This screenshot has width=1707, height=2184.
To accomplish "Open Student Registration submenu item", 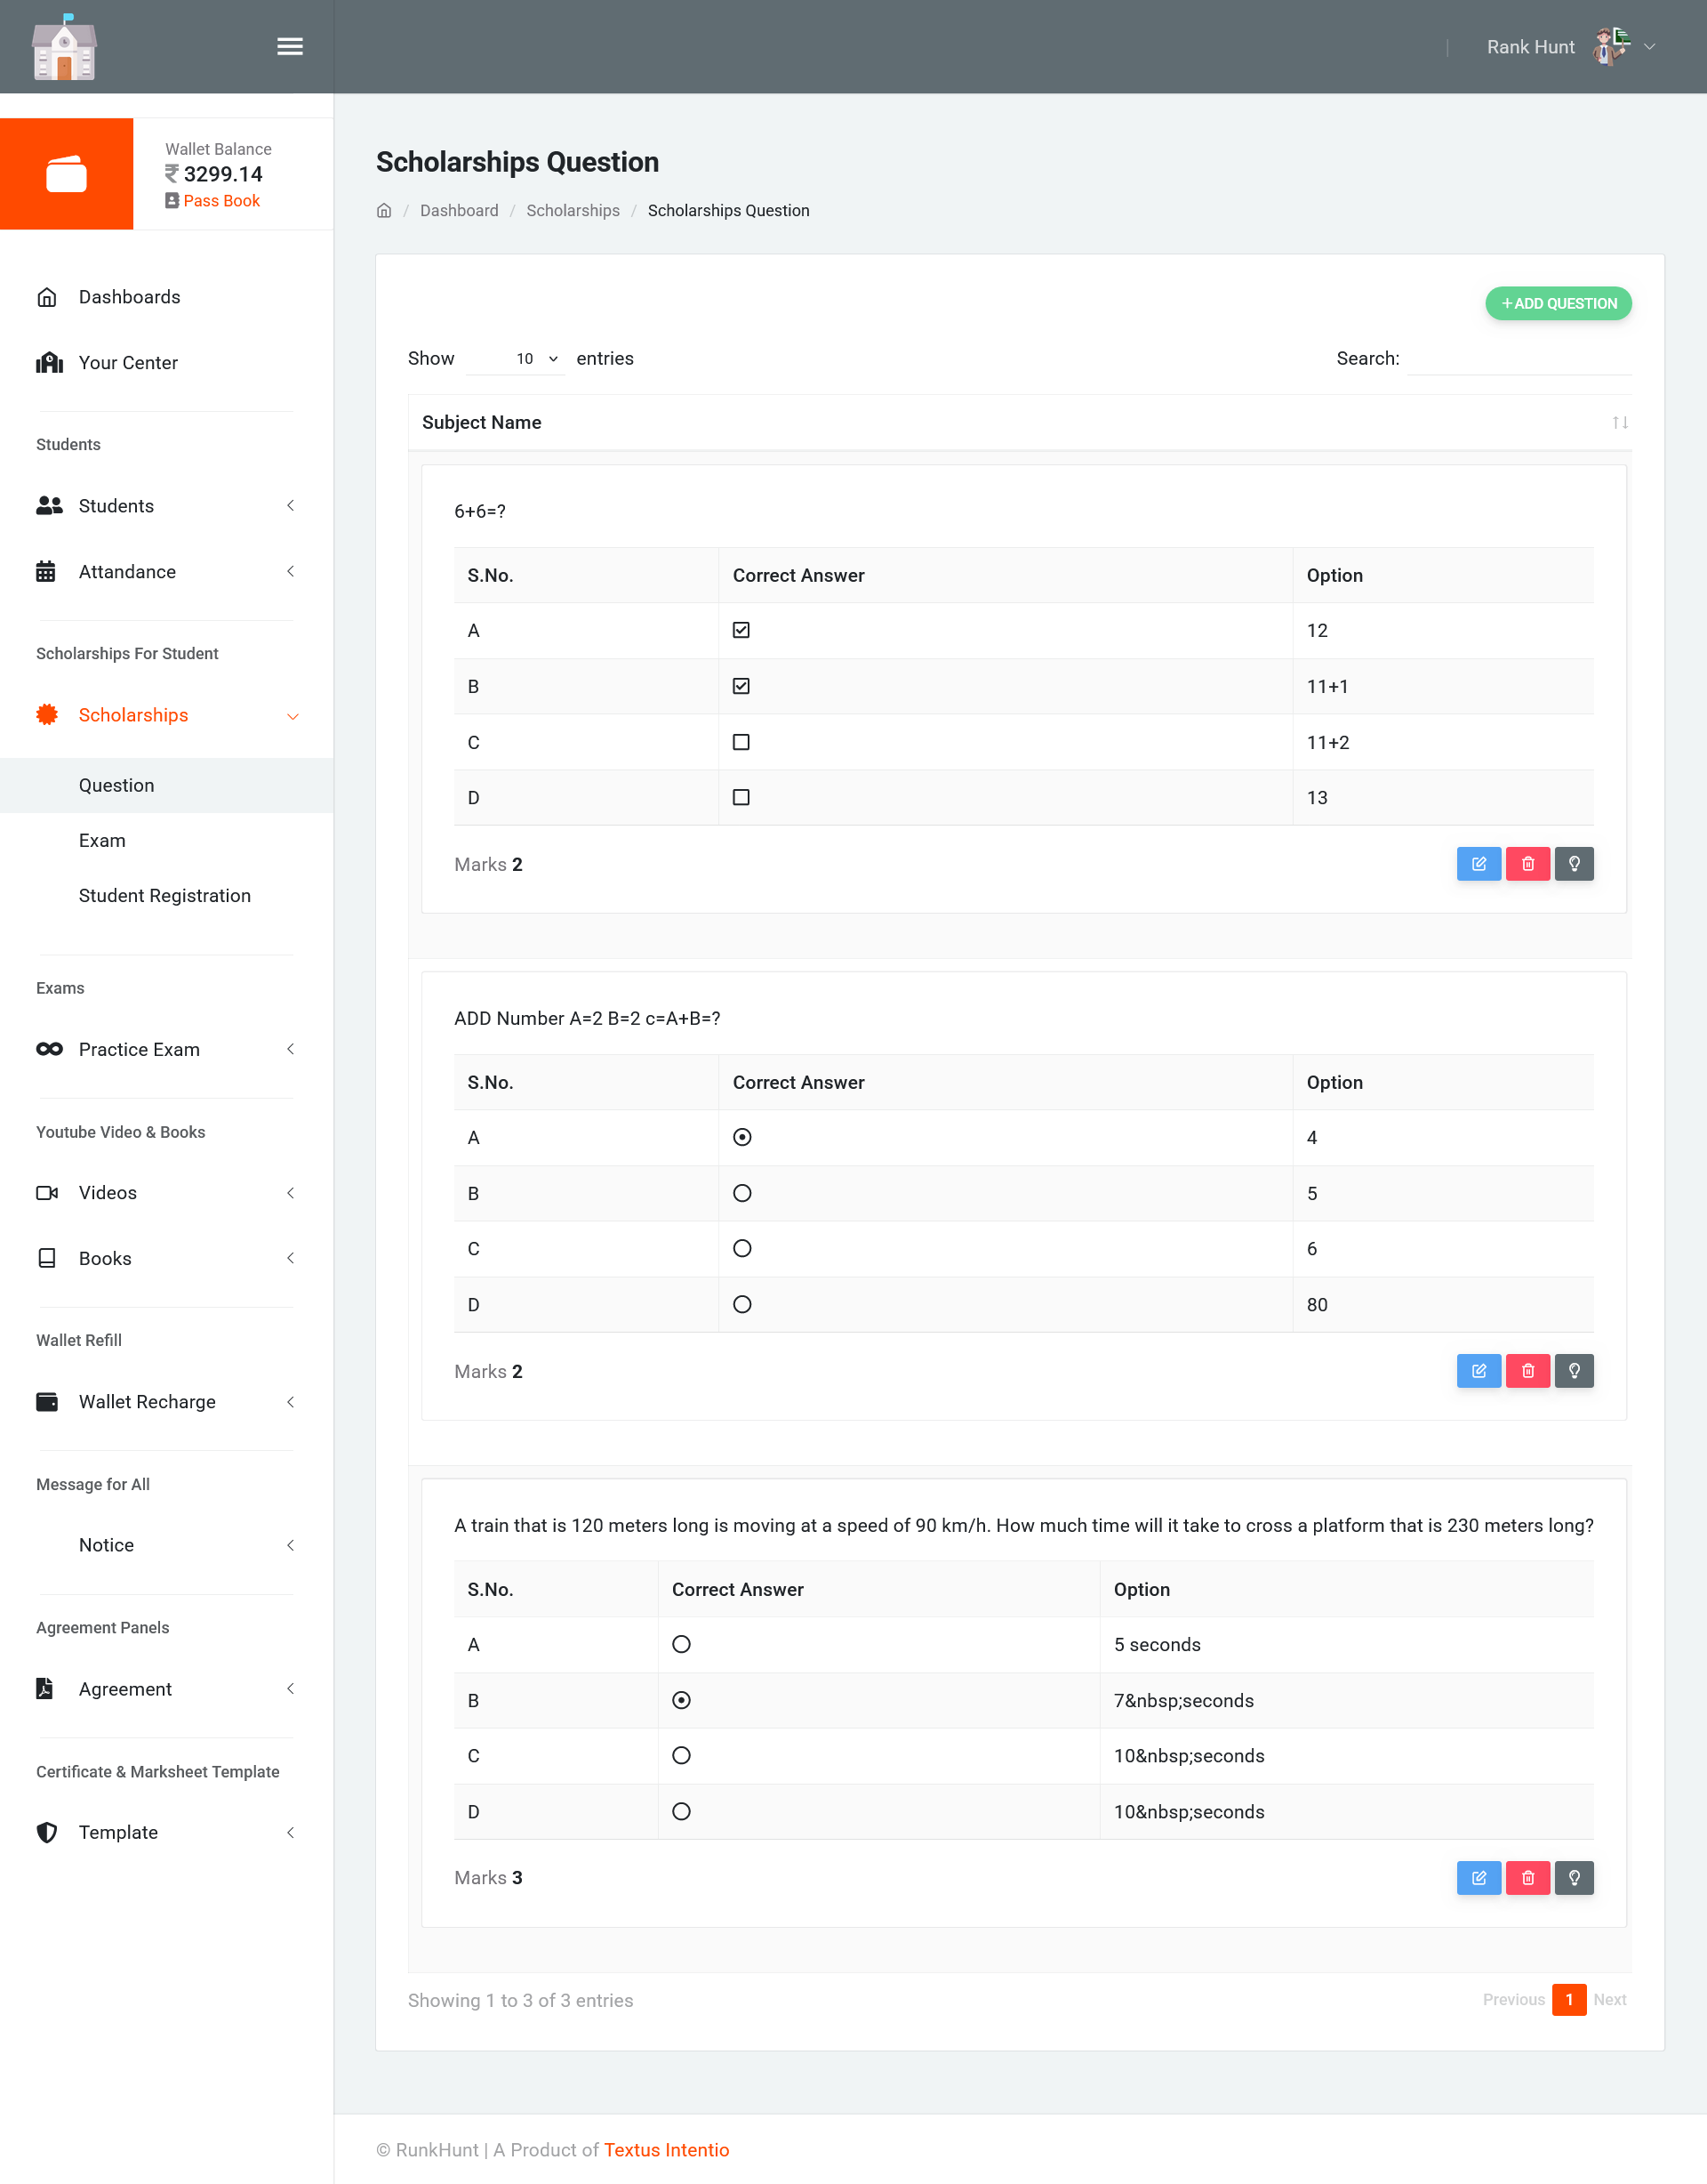I will point(164,895).
